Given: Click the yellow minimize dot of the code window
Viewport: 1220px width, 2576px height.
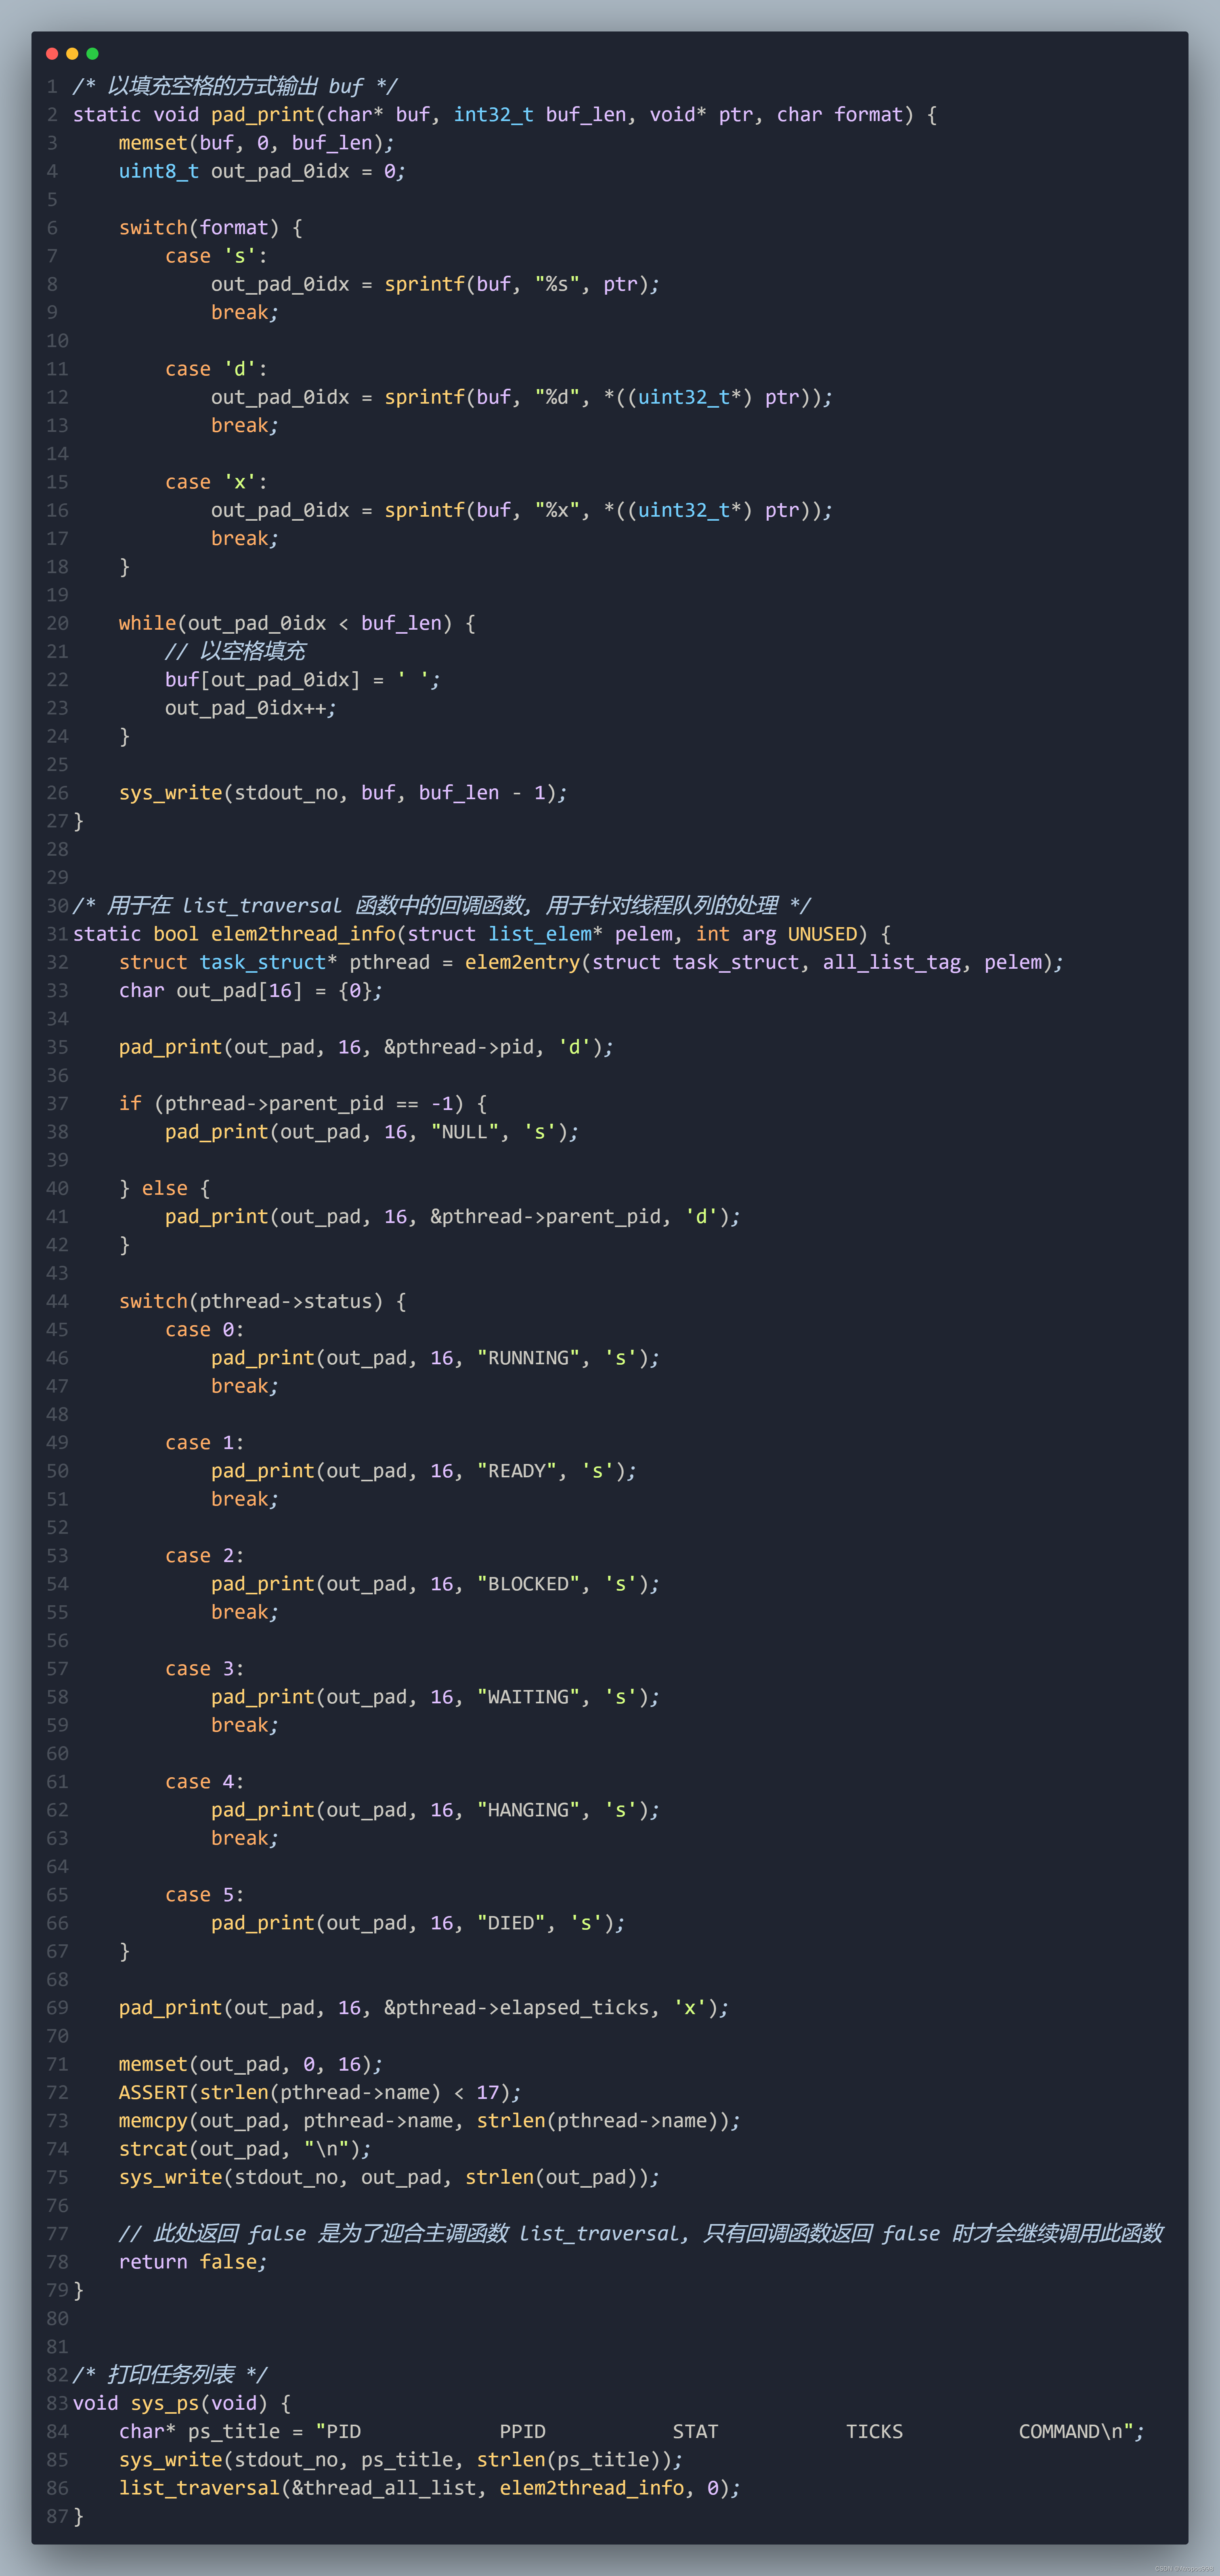Looking at the screenshot, I should click(72, 54).
